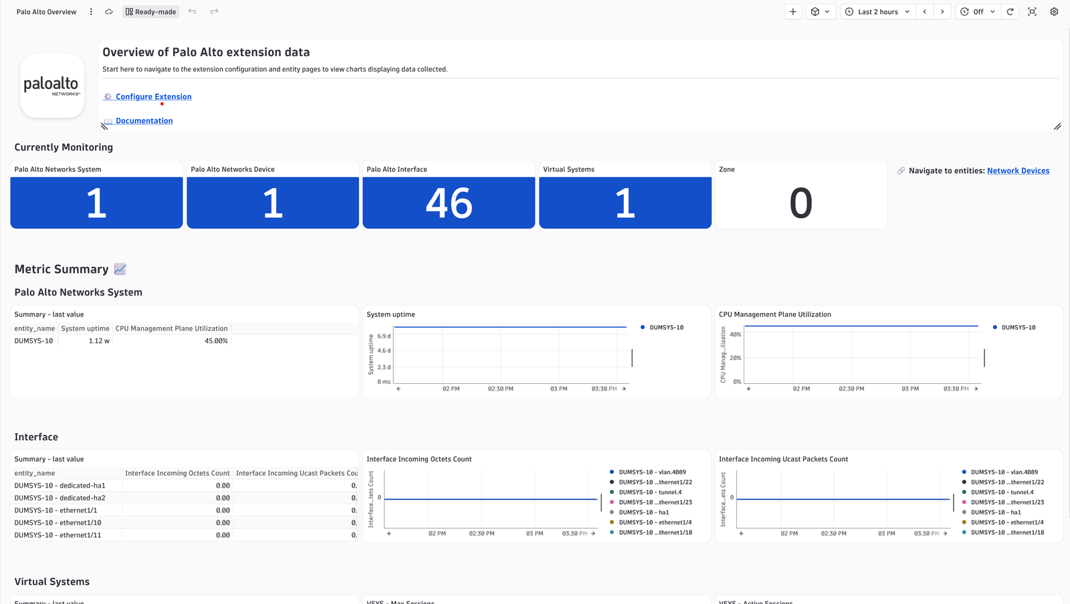Viewport: 1070px width, 604px height.
Task: Click the 1.12 w uptime value
Action: (x=99, y=340)
